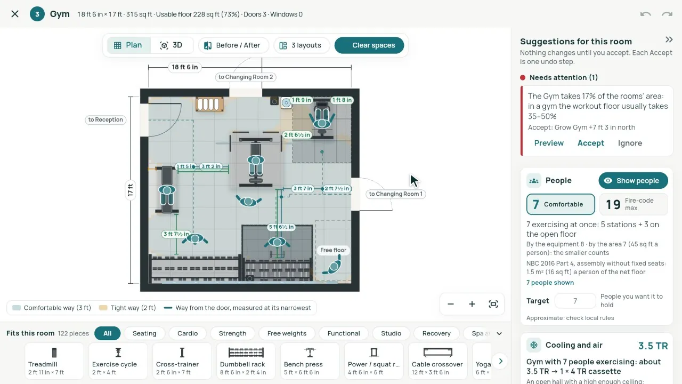Image resolution: width=682 pixels, height=384 pixels.
Task: Preview the Grow Gym suggestion
Action: (x=549, y=143)
